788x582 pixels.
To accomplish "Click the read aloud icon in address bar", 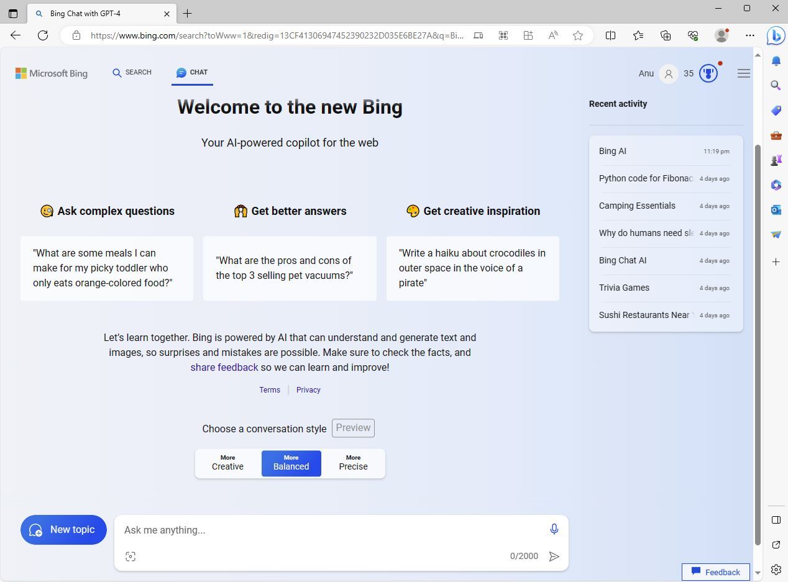I will point(553,35).
